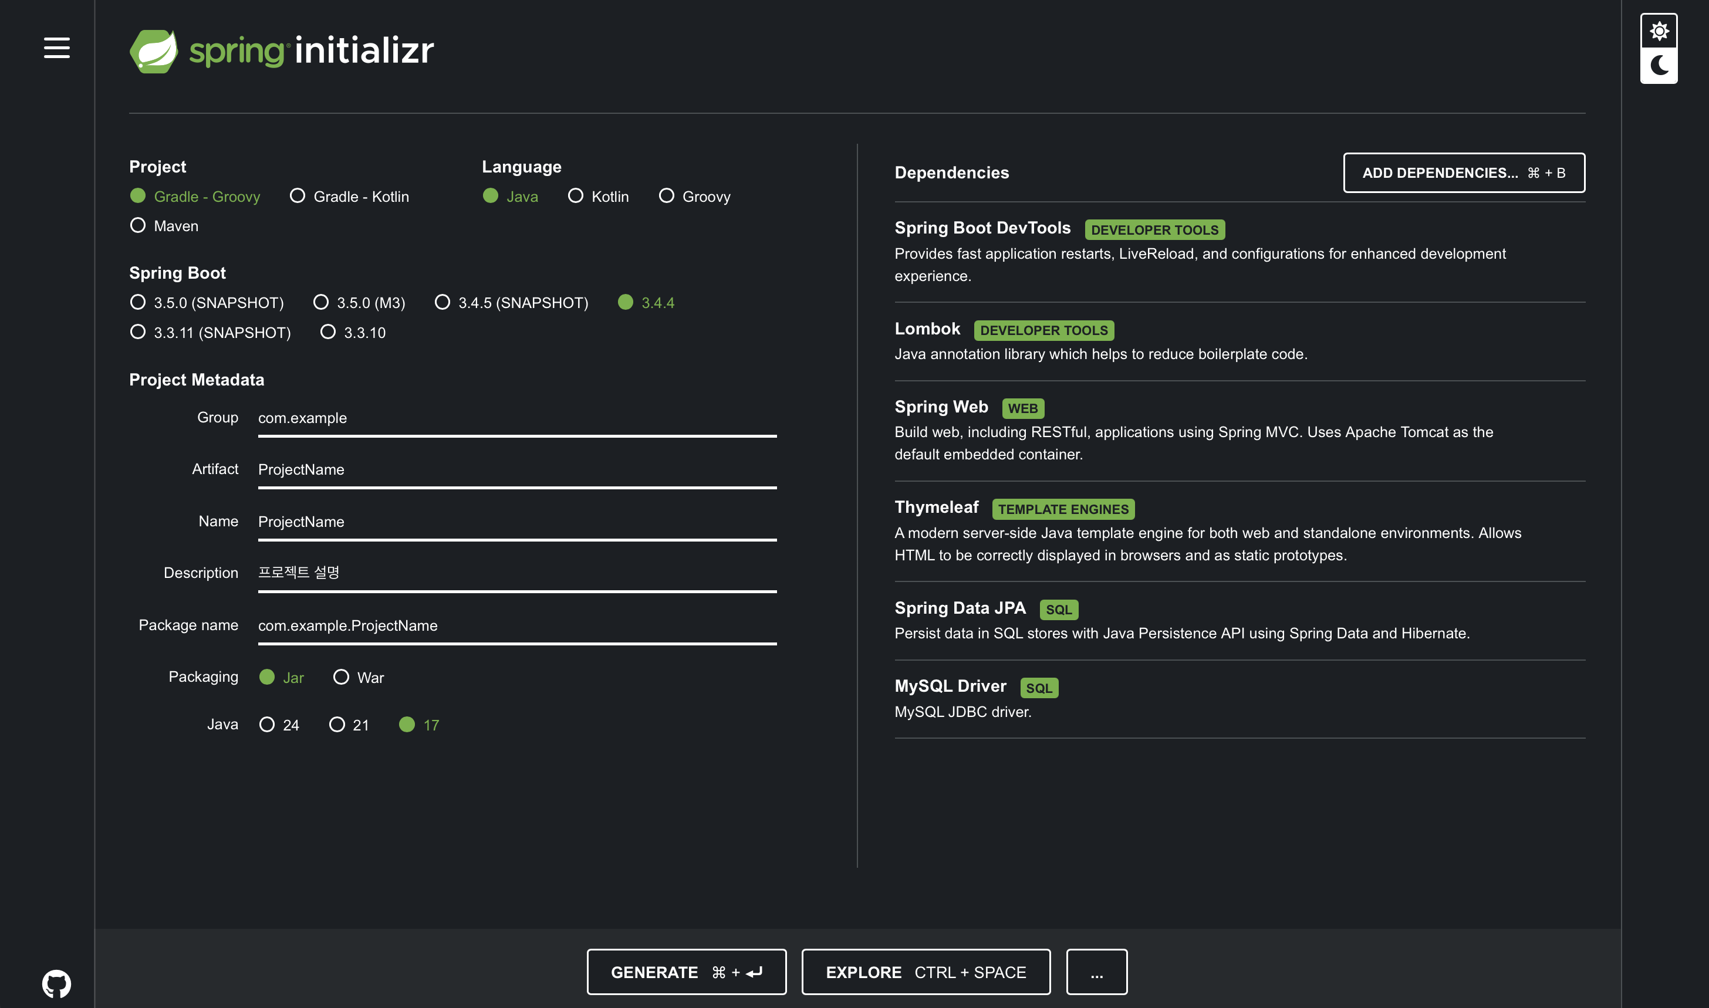
Task: Focus the Name input field
Action: click(x=517, y=522)
